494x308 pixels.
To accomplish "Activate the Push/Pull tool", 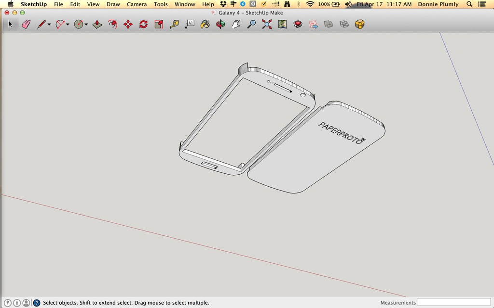I will coord(96,24).
